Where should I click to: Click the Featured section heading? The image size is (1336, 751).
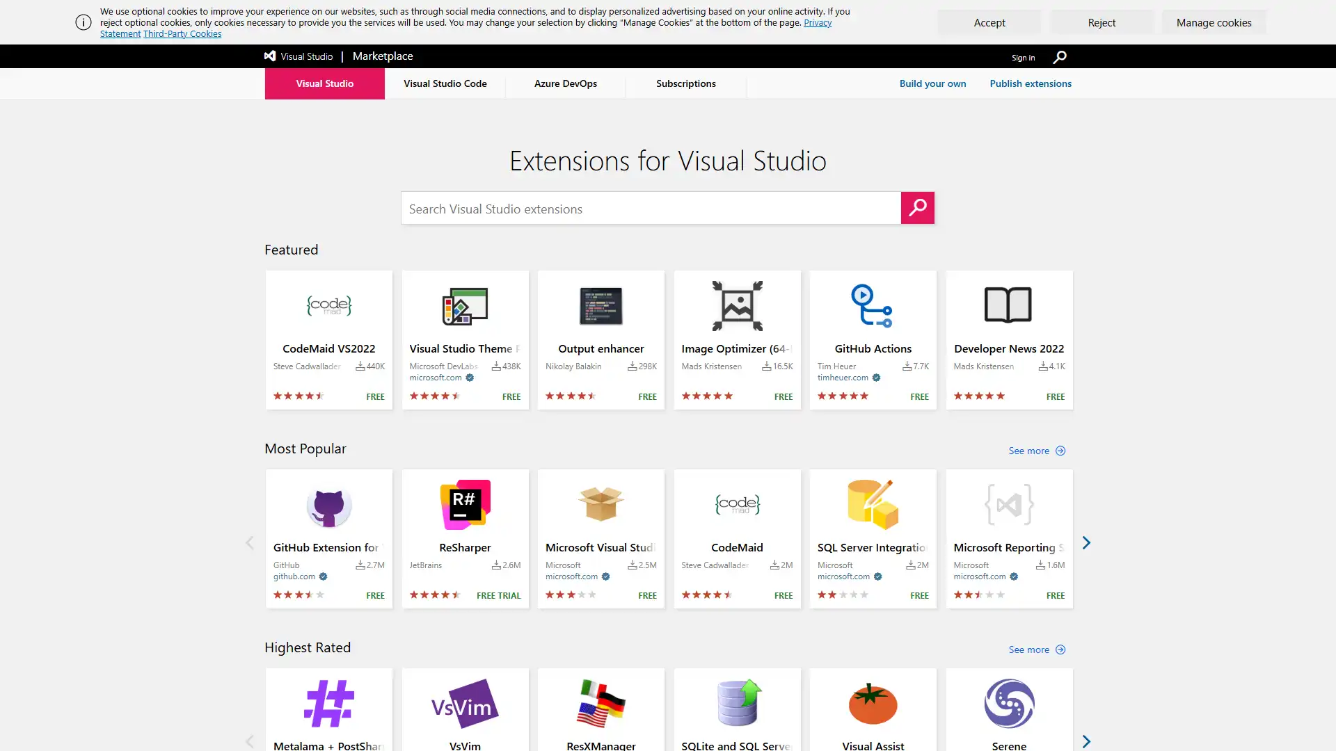291,250
